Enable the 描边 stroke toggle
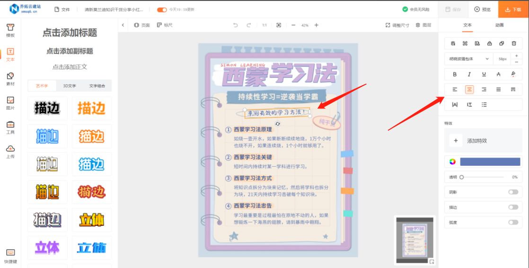 (513, 207)
